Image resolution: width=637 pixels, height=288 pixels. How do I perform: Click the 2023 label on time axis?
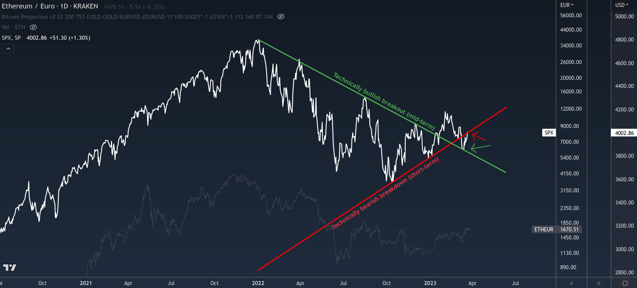tap(430, 283)
